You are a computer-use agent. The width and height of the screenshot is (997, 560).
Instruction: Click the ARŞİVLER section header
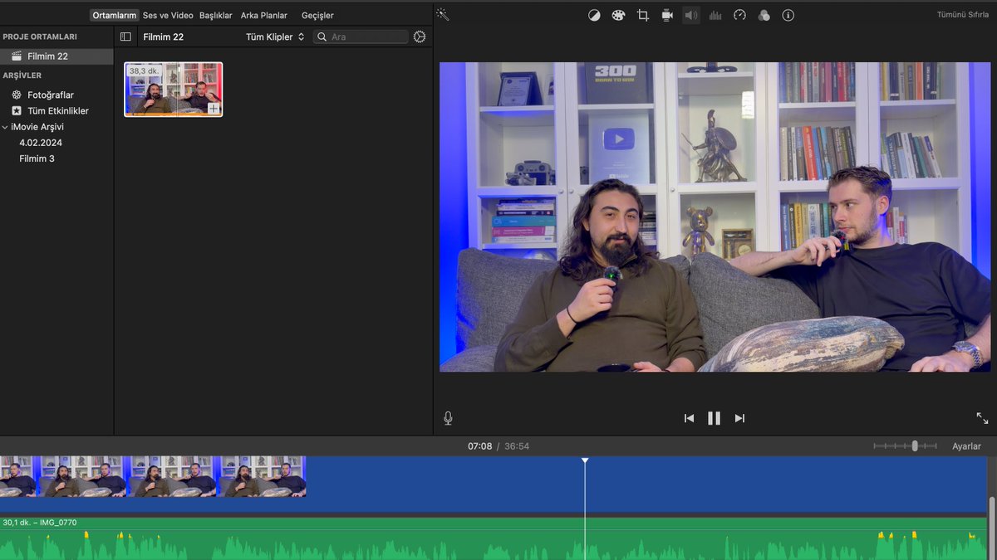click(x=22, y=75)
